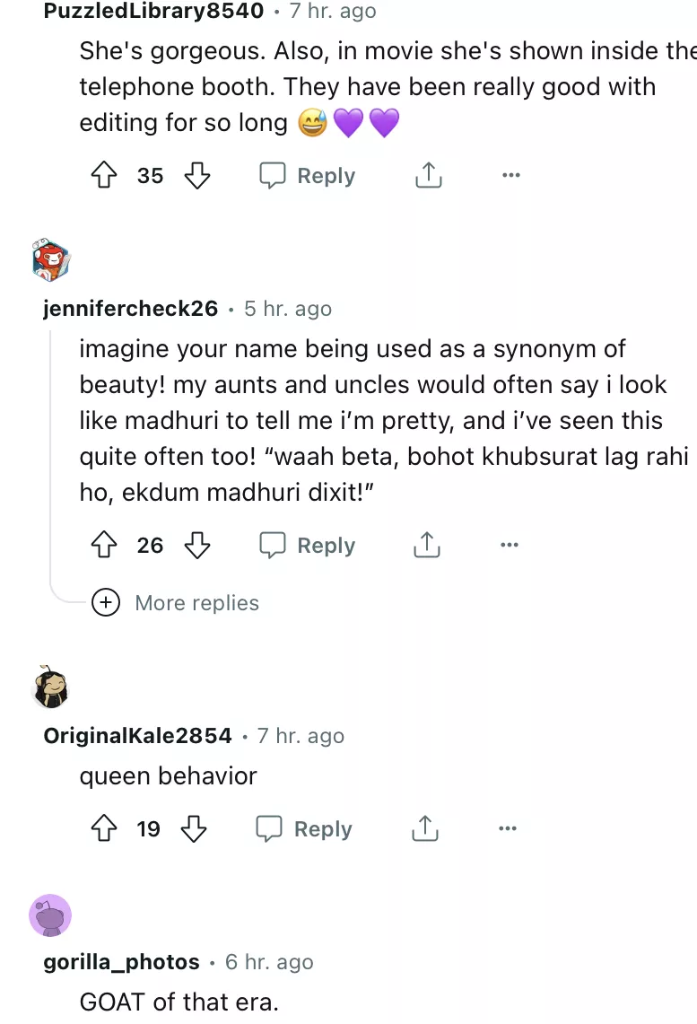Share OriginalKale2854's comment

(x=424, y=829)
